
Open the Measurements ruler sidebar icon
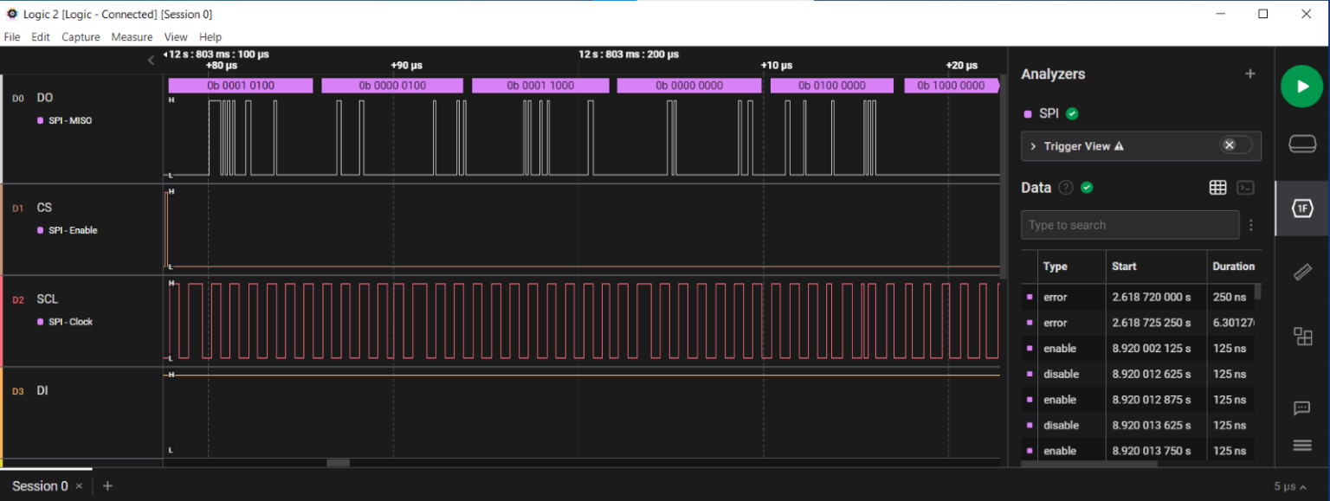1301,273
